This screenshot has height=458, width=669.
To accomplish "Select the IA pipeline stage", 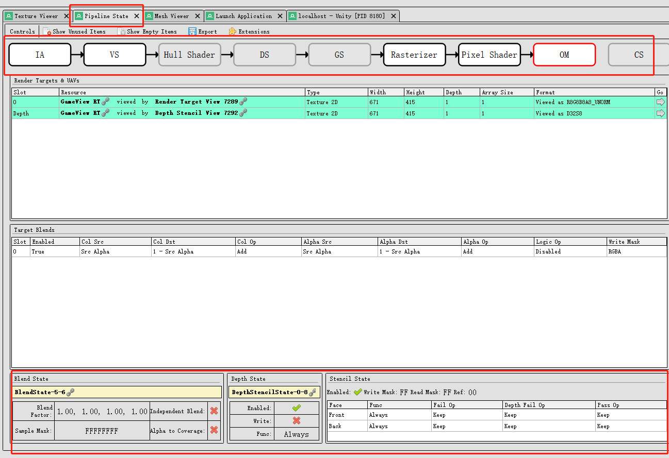I will 40,55.
